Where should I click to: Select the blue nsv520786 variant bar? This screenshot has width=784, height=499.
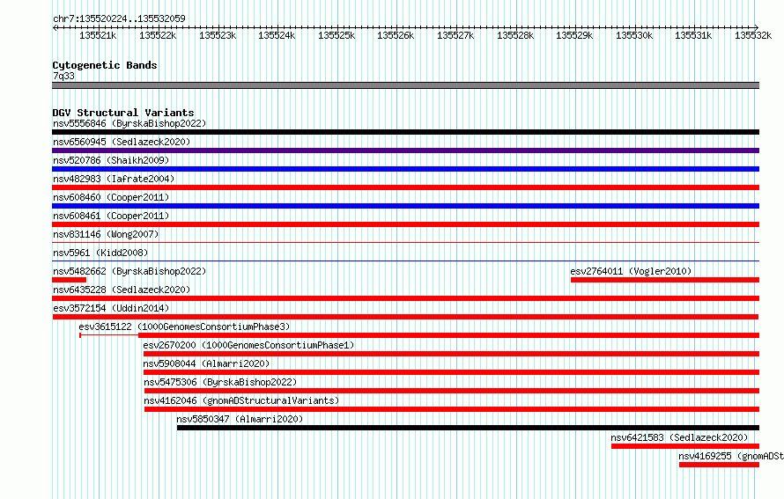pos(405,169)
